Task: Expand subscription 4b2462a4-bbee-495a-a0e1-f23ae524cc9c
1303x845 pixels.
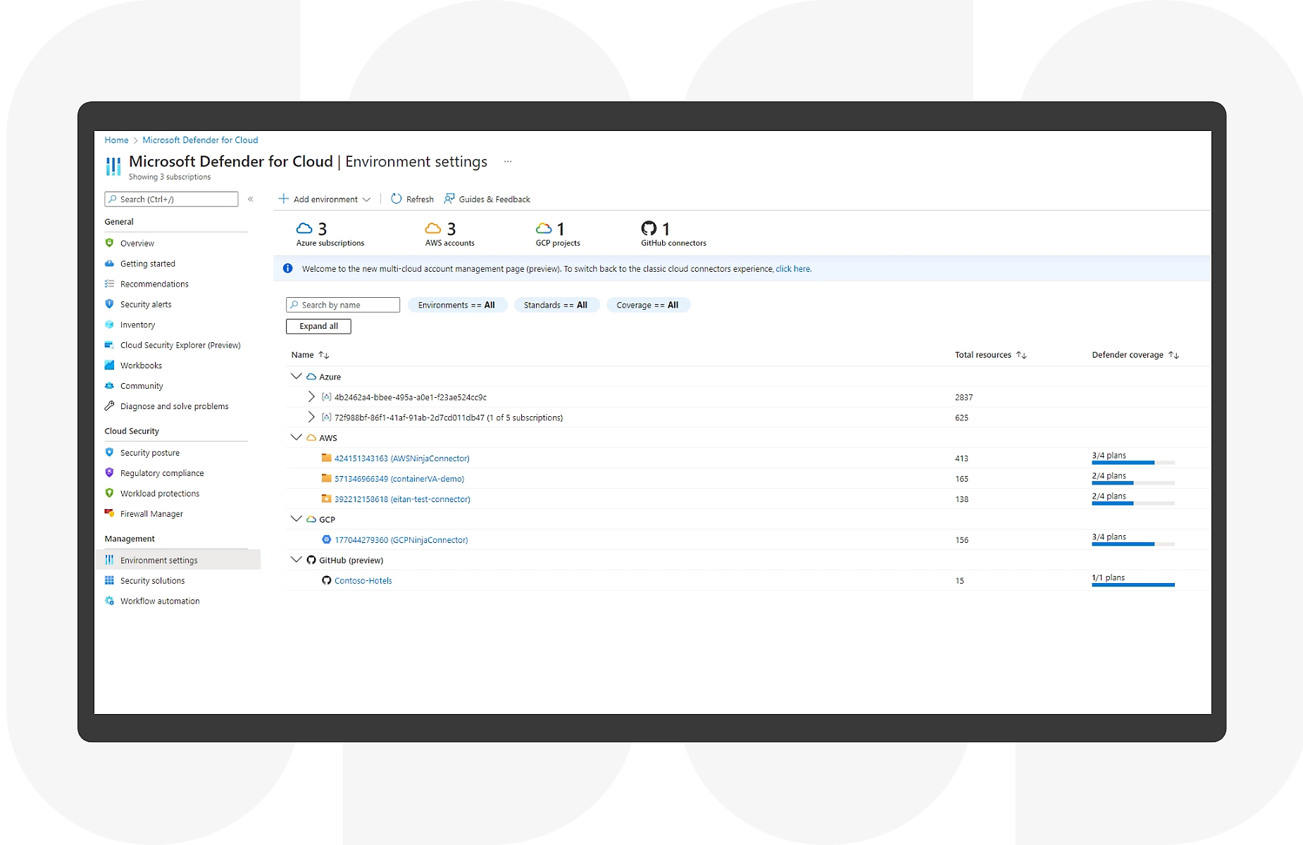Action: point(311,397)
